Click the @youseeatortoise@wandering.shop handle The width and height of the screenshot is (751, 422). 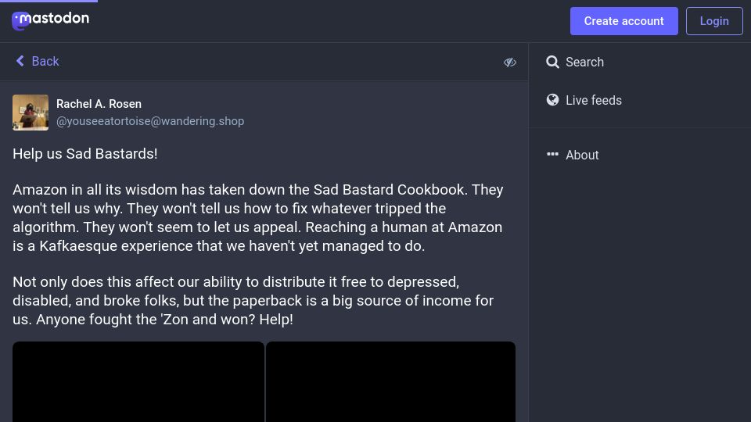(x=150, y=121)
